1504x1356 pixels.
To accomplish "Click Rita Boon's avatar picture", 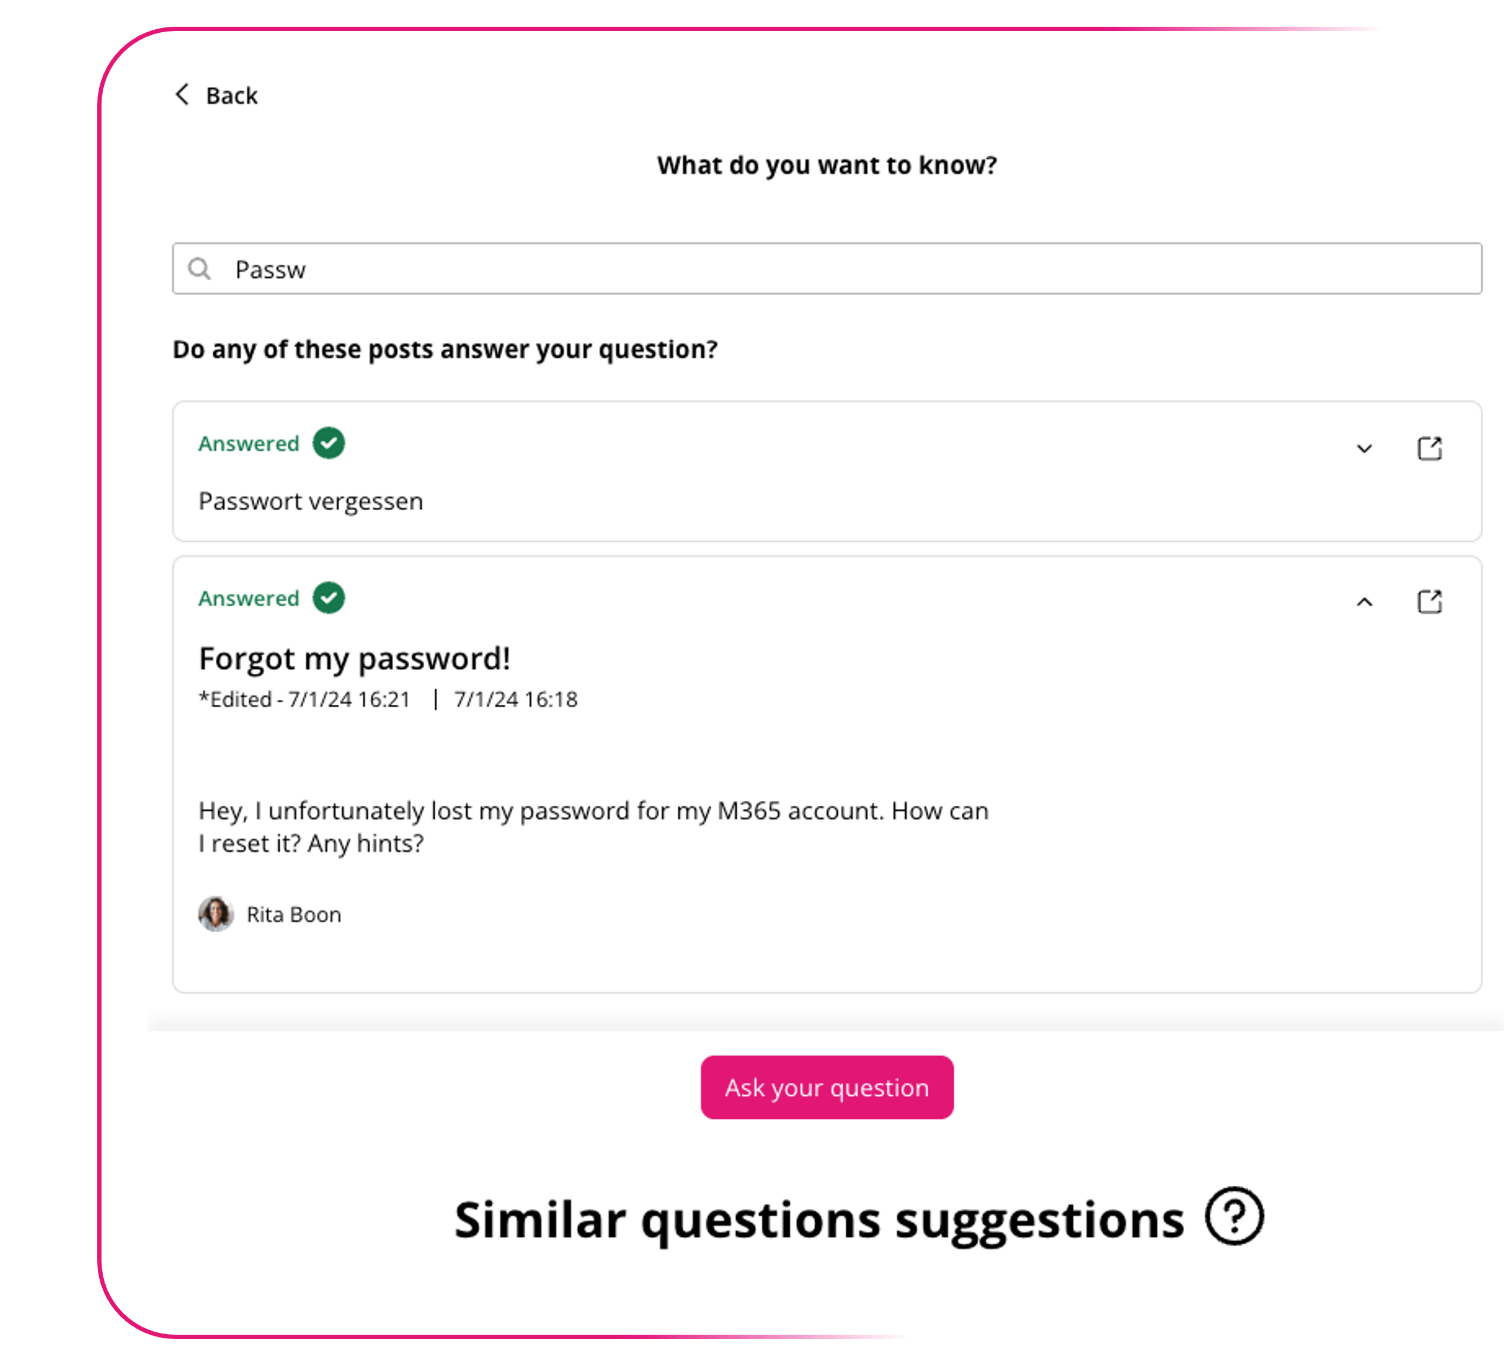I will click(x=216, y=914).
